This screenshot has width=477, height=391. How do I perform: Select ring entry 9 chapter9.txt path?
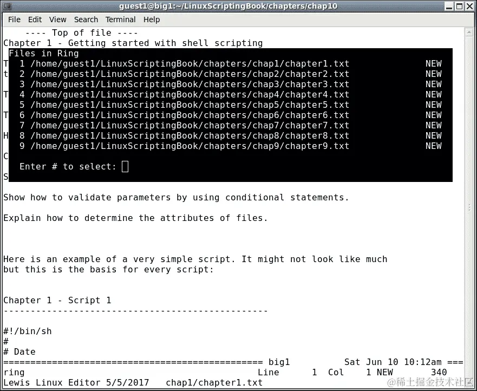point(190,146)
